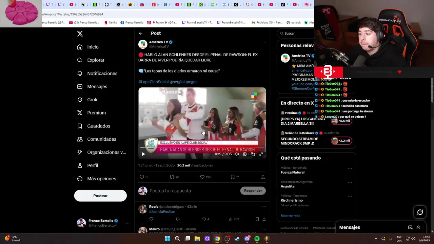
Task: Play the Alan Schlenker video
Action: point(143,154)
